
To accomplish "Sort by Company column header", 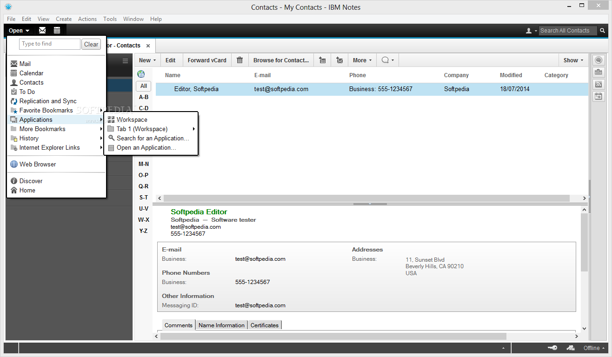I will tap(456, 75).
